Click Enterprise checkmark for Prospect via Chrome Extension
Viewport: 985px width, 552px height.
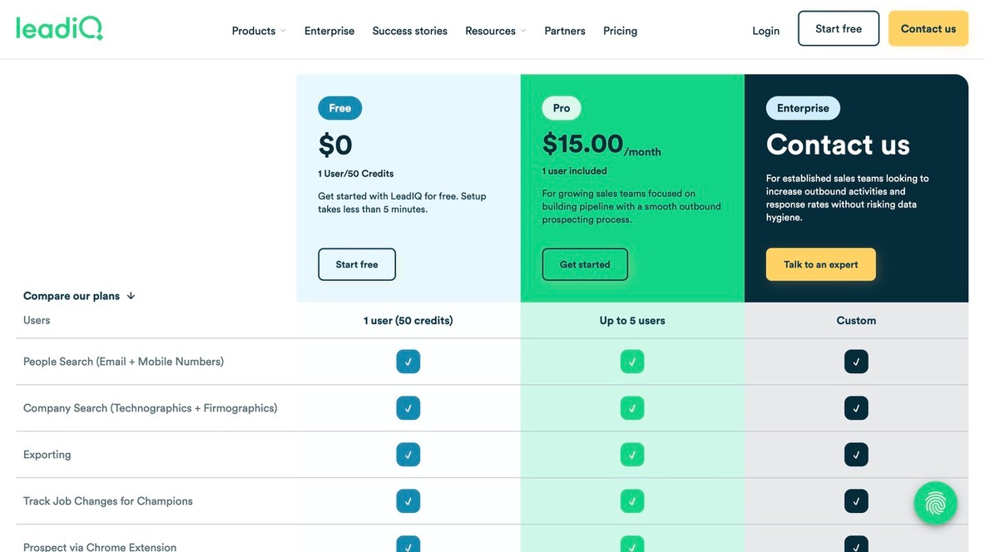click(856, 544)
